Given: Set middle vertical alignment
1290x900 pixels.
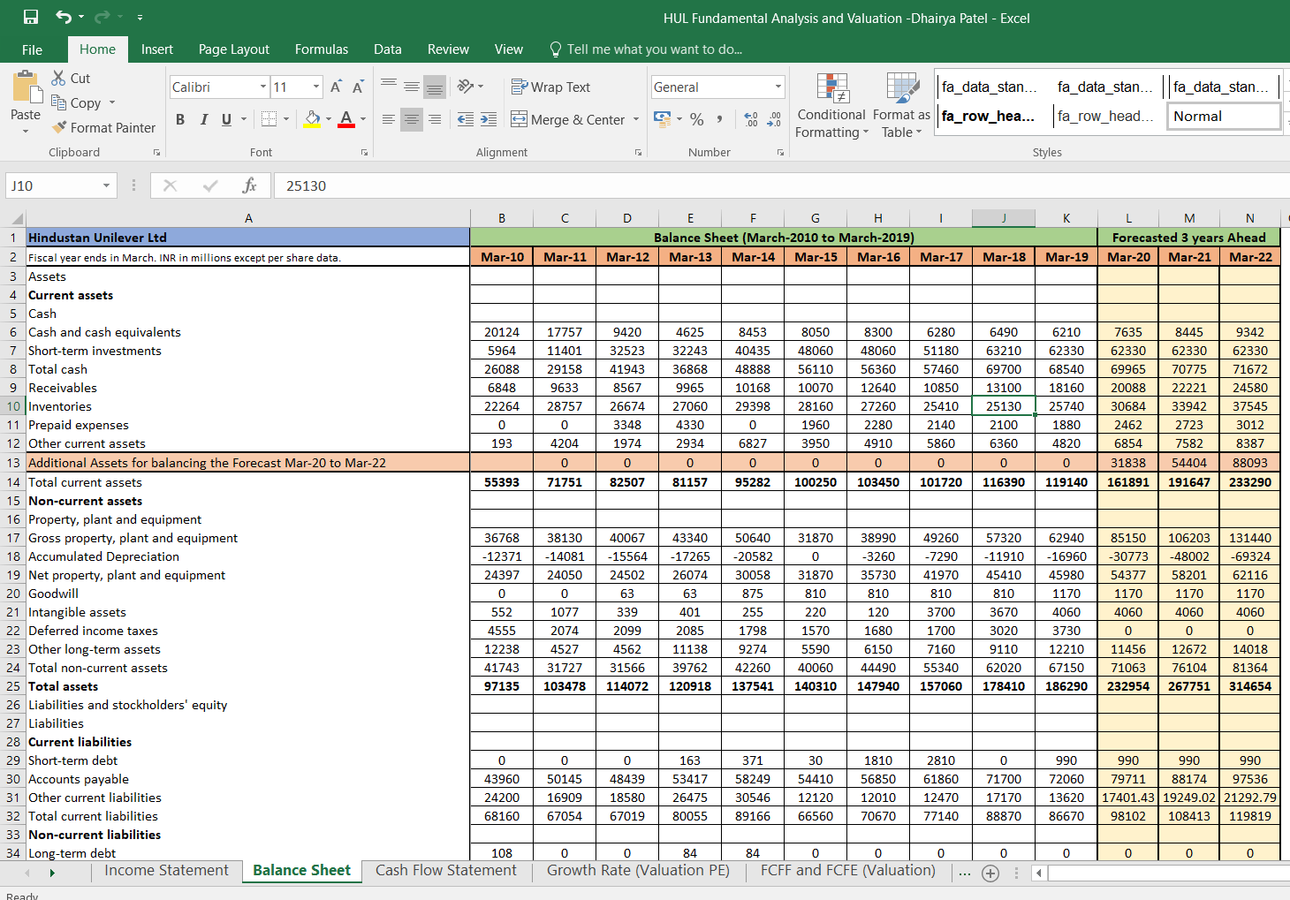Looking at the screenshot, I should (x=412, y=87).
